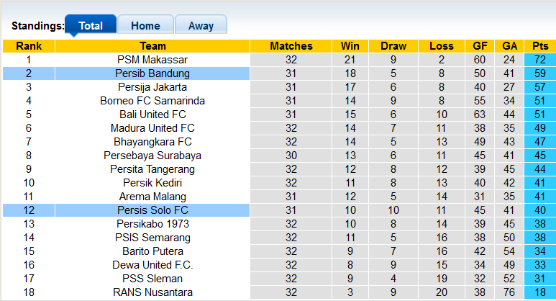Click the GF column header
556x301 pixels.
coord(480,46)
